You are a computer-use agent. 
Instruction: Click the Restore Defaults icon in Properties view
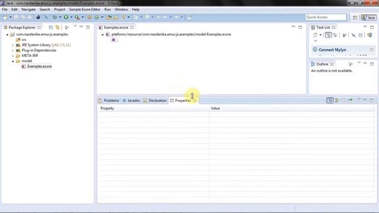tap(343, 100)
